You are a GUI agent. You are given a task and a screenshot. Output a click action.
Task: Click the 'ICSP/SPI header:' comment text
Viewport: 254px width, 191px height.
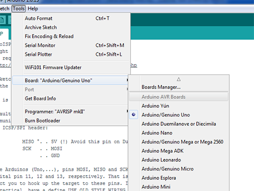click(25, 128)
